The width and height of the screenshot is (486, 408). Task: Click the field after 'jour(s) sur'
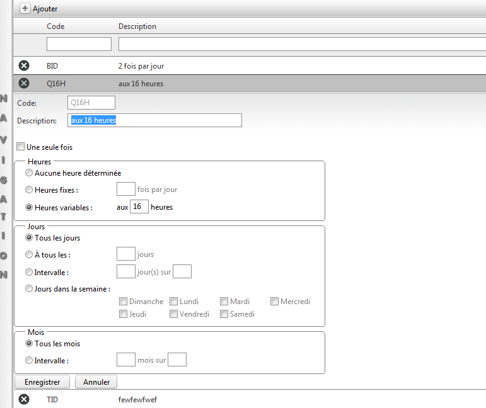click(182, 271)
